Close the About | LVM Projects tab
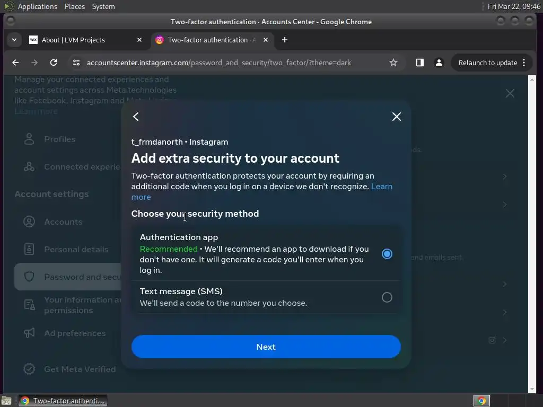Screen dimensions: 543x407 [139, 40]
